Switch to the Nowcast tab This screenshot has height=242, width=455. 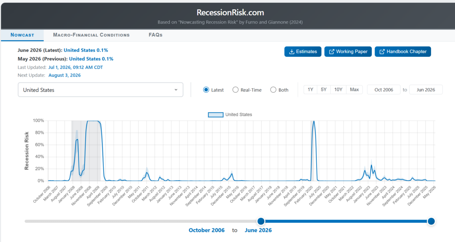22,35
